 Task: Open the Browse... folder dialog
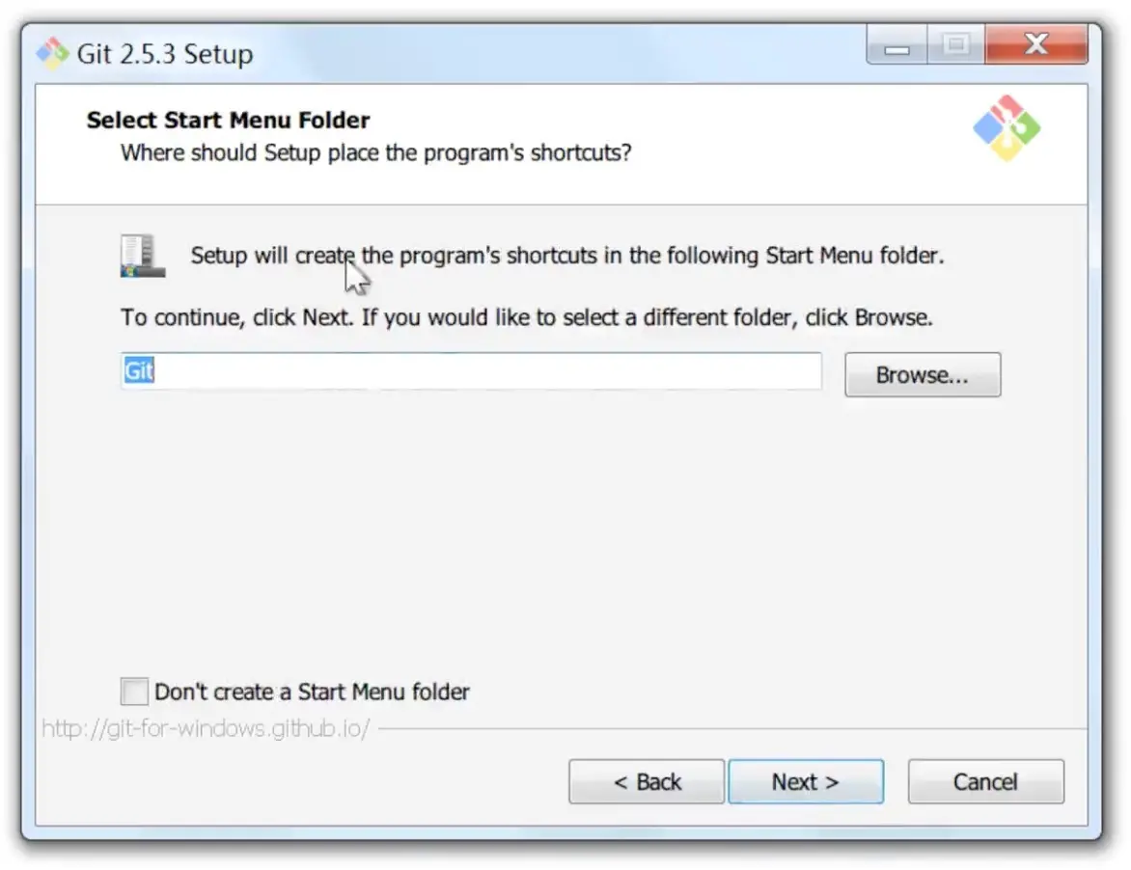pos(922,375)
